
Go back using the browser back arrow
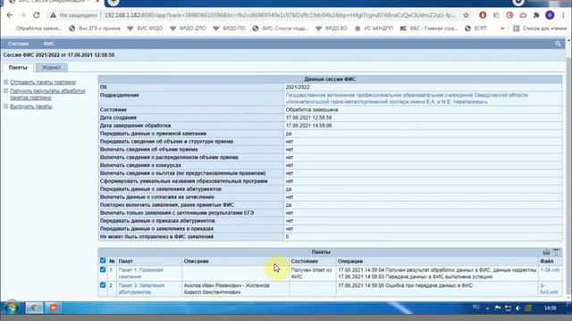pyautogui.click(x=10, y=15)
